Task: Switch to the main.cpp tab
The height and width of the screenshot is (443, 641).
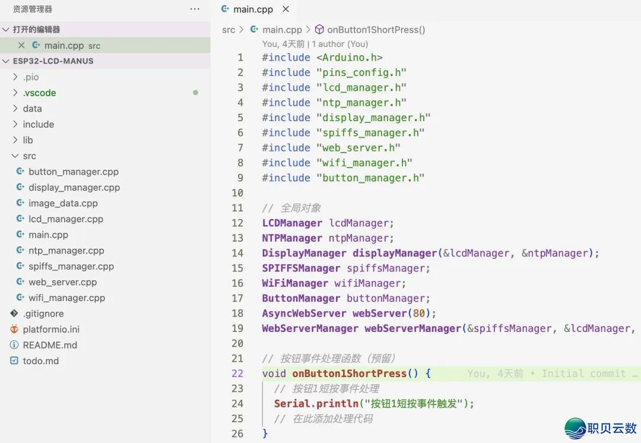Action: [x=249, y=10]
